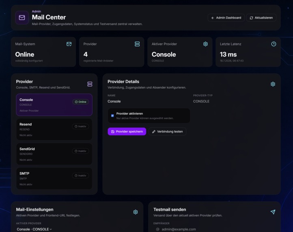
Task: Click the Inaktiv badge on SendGrid
Action: [x=80, y=151]
